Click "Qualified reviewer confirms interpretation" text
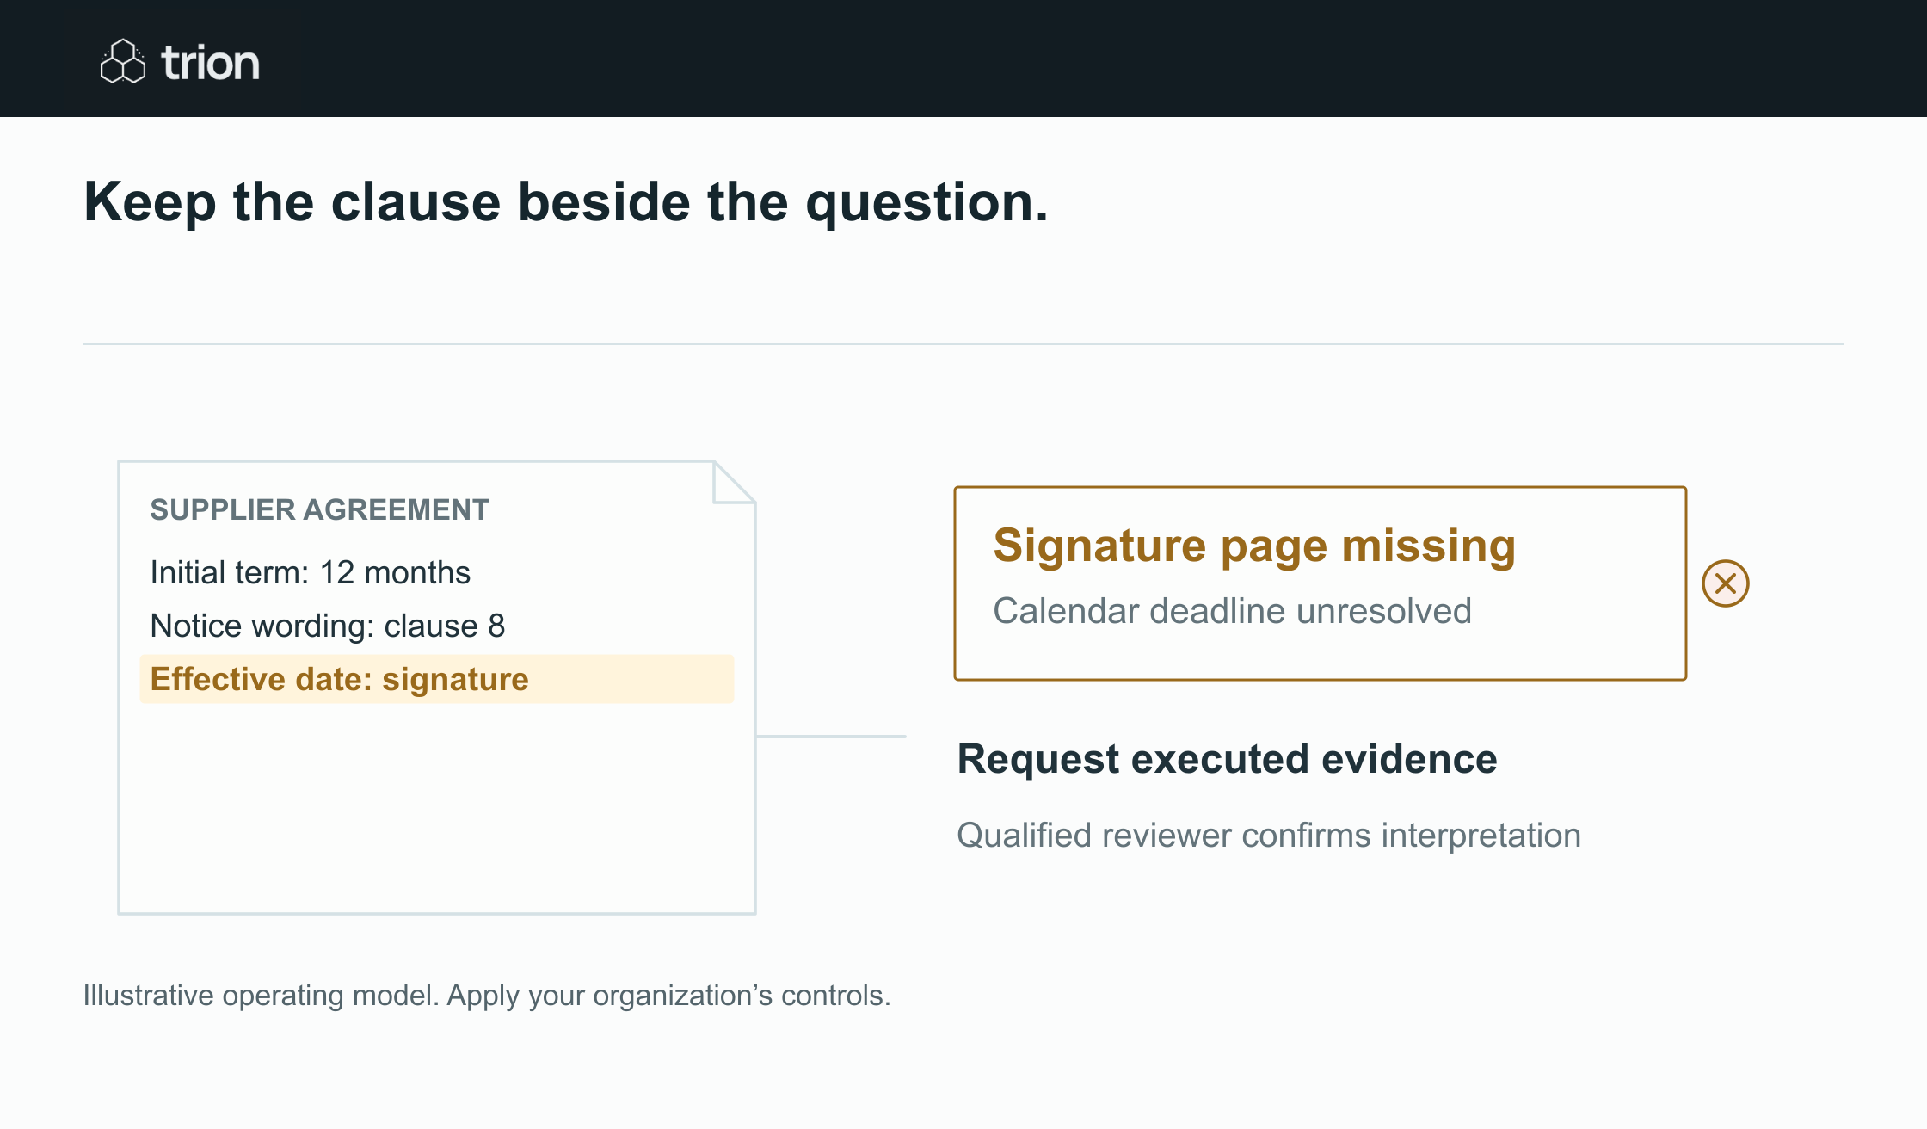 click(1269, 836)
